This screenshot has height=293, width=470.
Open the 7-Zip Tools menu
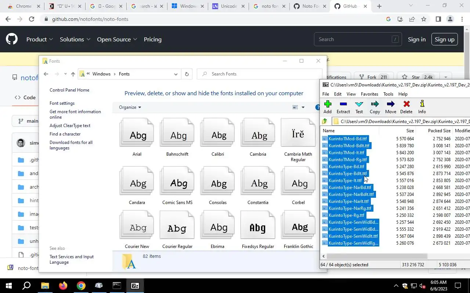pyautogui.click(x=388, y=94)
